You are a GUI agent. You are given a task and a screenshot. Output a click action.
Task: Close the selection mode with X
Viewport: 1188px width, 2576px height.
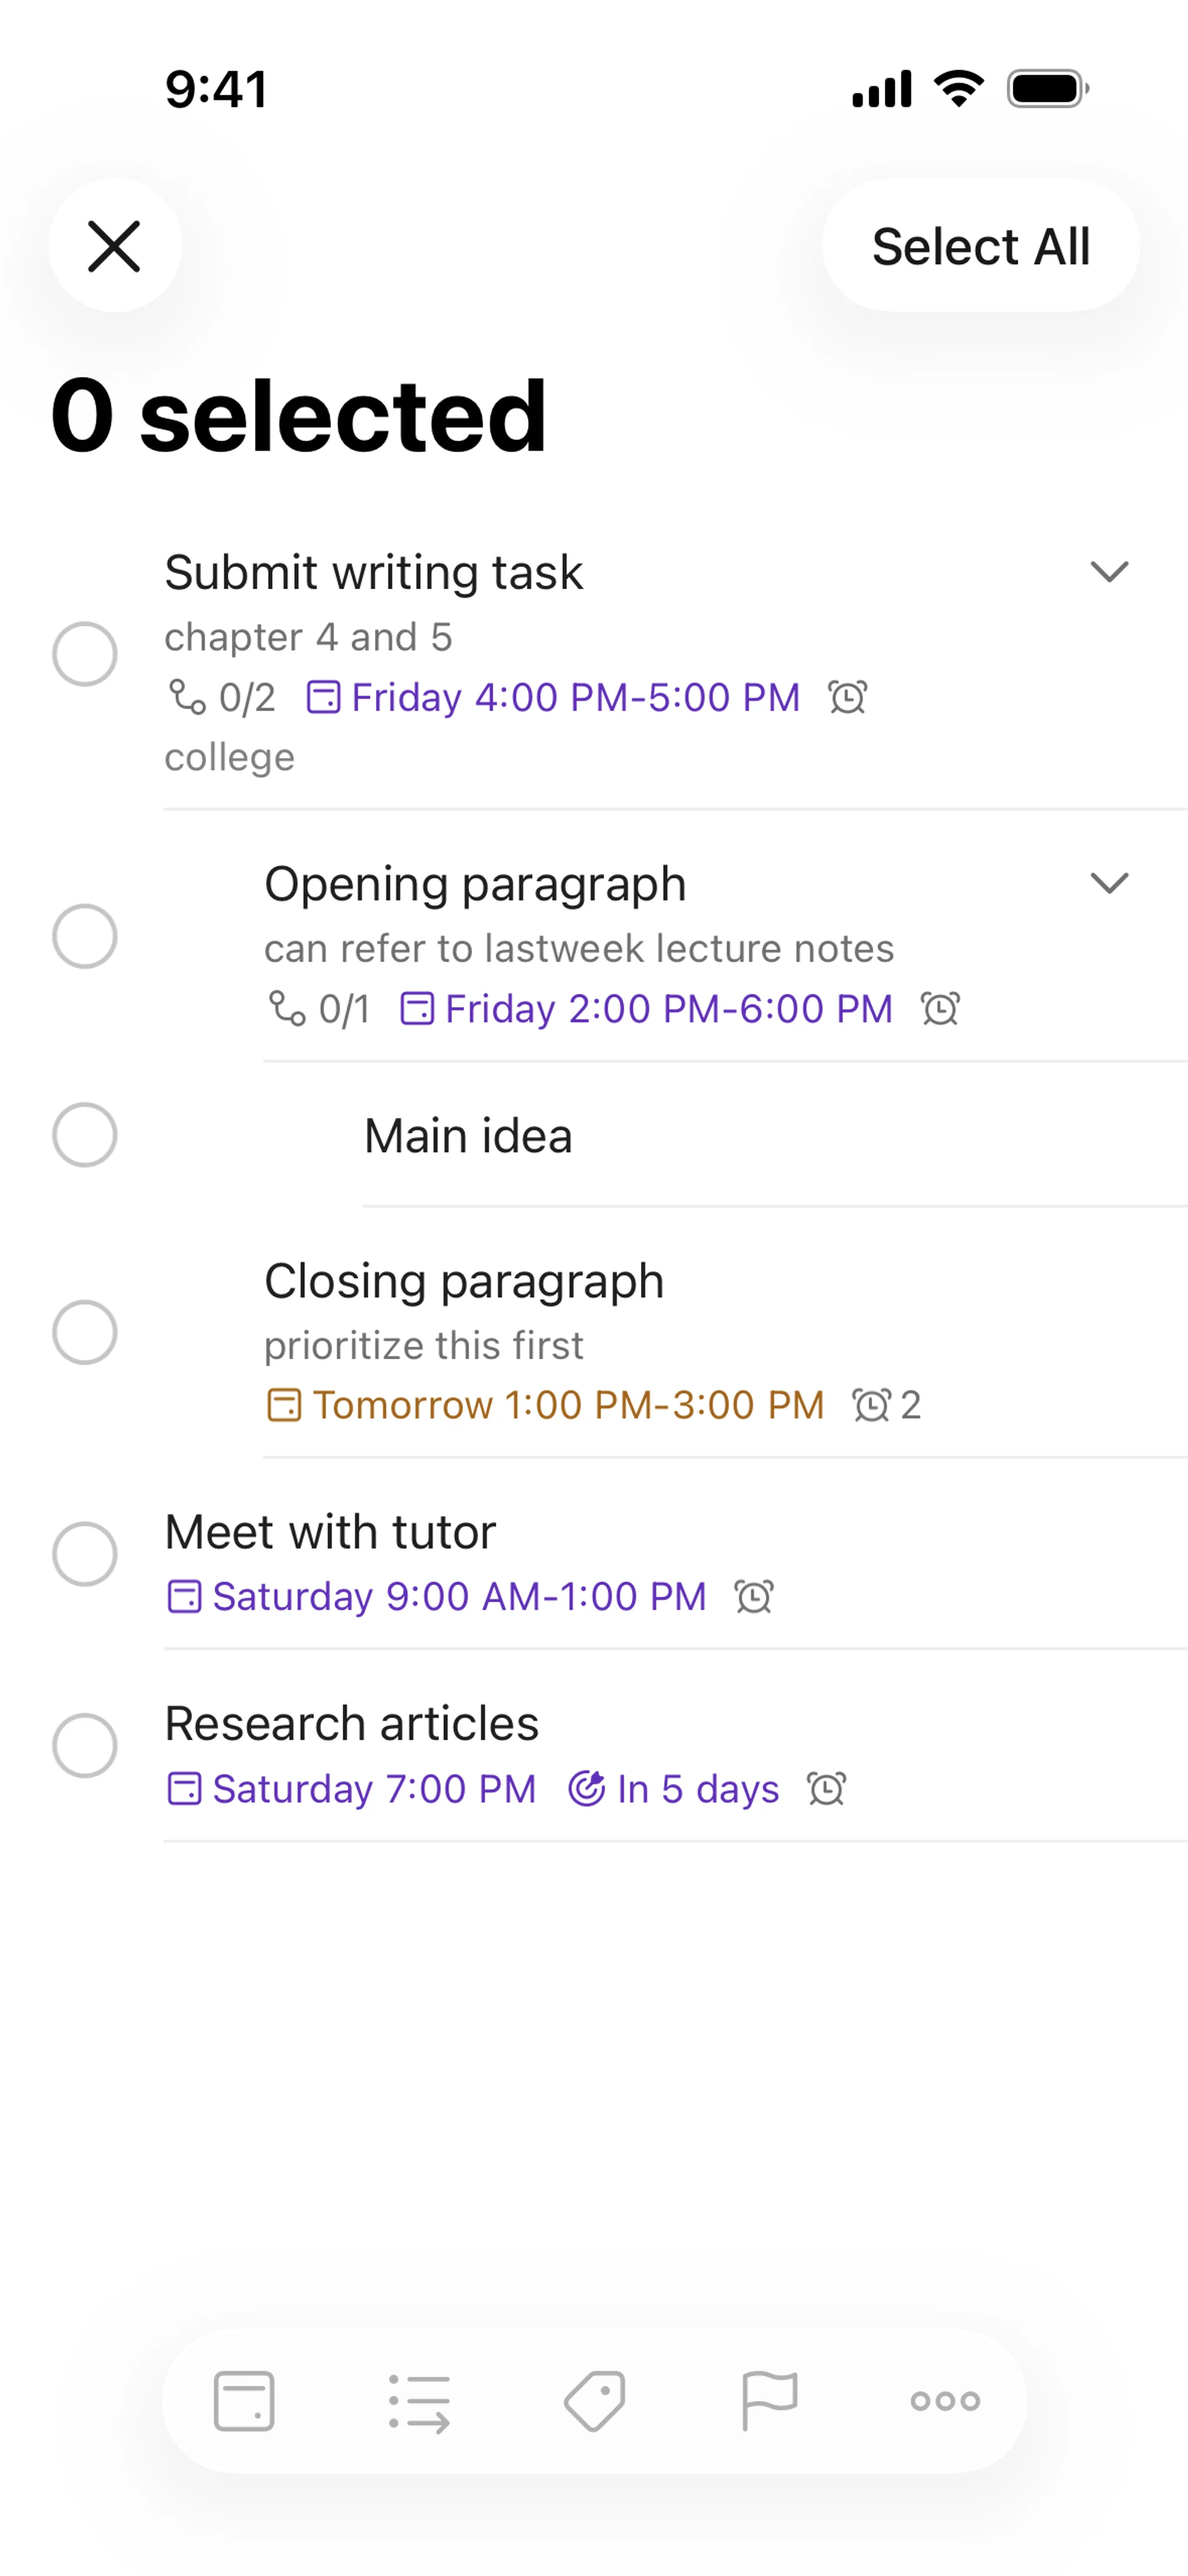pyautogui.click(x=115, y=246)
